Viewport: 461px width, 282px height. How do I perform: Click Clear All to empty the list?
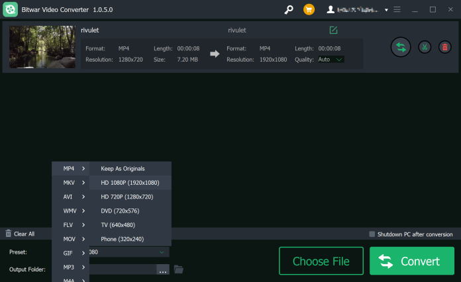pyautogui.click(x=20, y=234)
